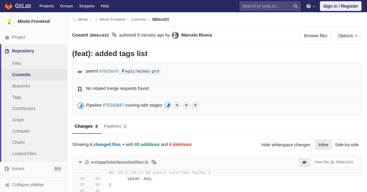
Task: Select the Pipelines tab
Action: click(116, 126)
